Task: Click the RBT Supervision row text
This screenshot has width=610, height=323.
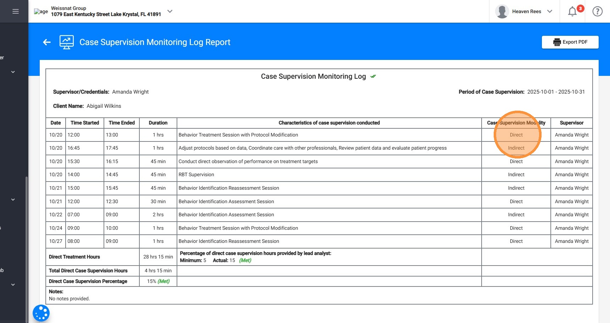Action: tap(196, 174)
